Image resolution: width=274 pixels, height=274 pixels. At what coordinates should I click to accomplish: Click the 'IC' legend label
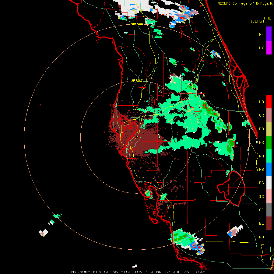click(x=261, y=197)
